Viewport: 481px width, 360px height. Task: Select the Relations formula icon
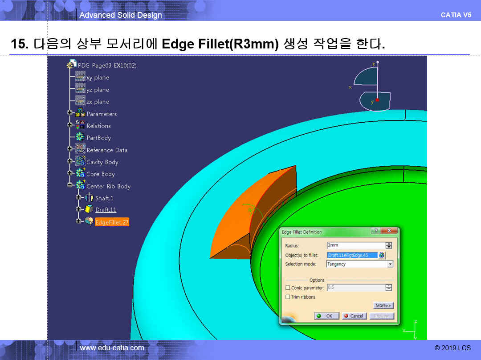pyautogui.click(x=81, y=125)
